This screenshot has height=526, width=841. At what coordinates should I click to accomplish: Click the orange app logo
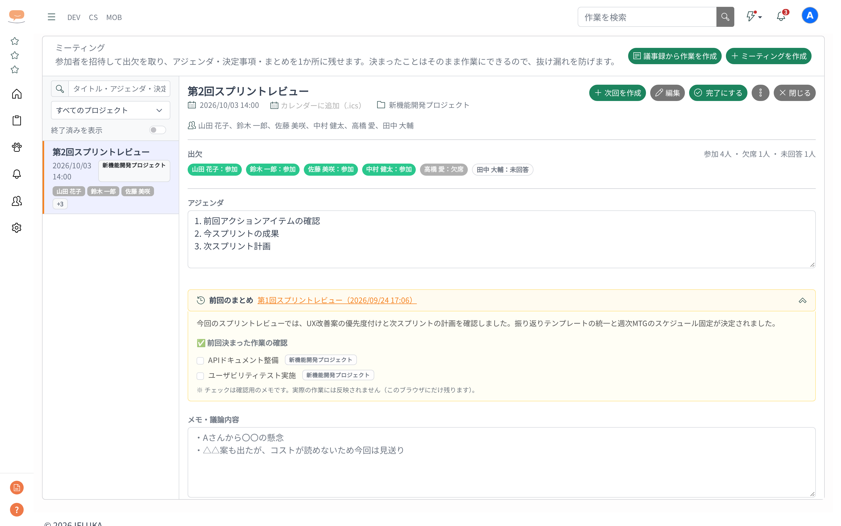[x=17, y=16]
